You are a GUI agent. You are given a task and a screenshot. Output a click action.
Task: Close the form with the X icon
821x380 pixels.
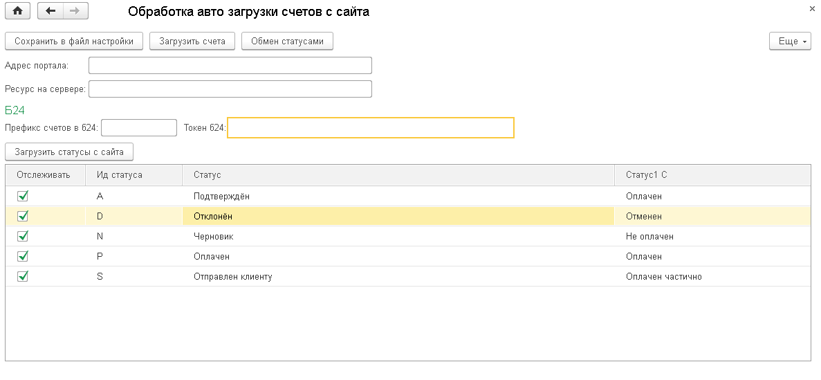[x=812, y=9]
